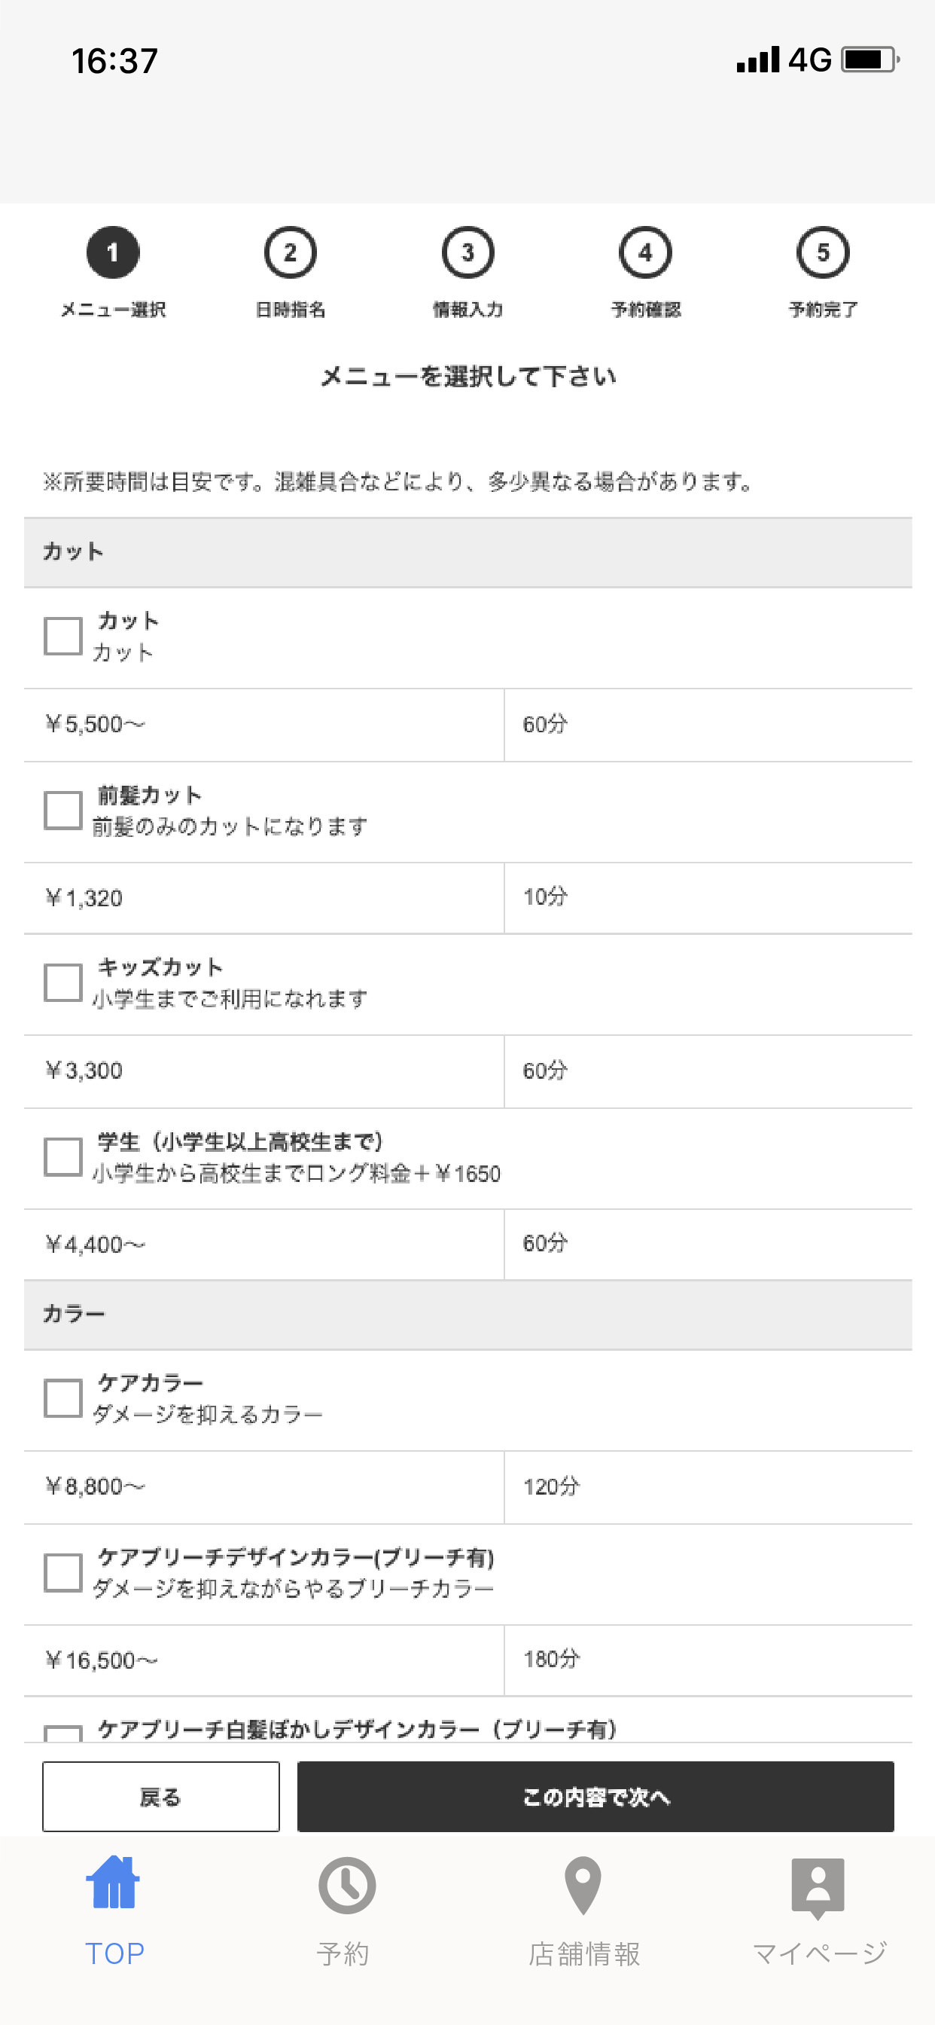The width and height of the screenshot is (935, 2025).
Task: Select step 2 日時指名 circle
Action: tap(290, 252)
